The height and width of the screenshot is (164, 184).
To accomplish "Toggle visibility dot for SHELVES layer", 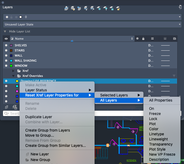I will pyautogui.click(x=6, y=45).
